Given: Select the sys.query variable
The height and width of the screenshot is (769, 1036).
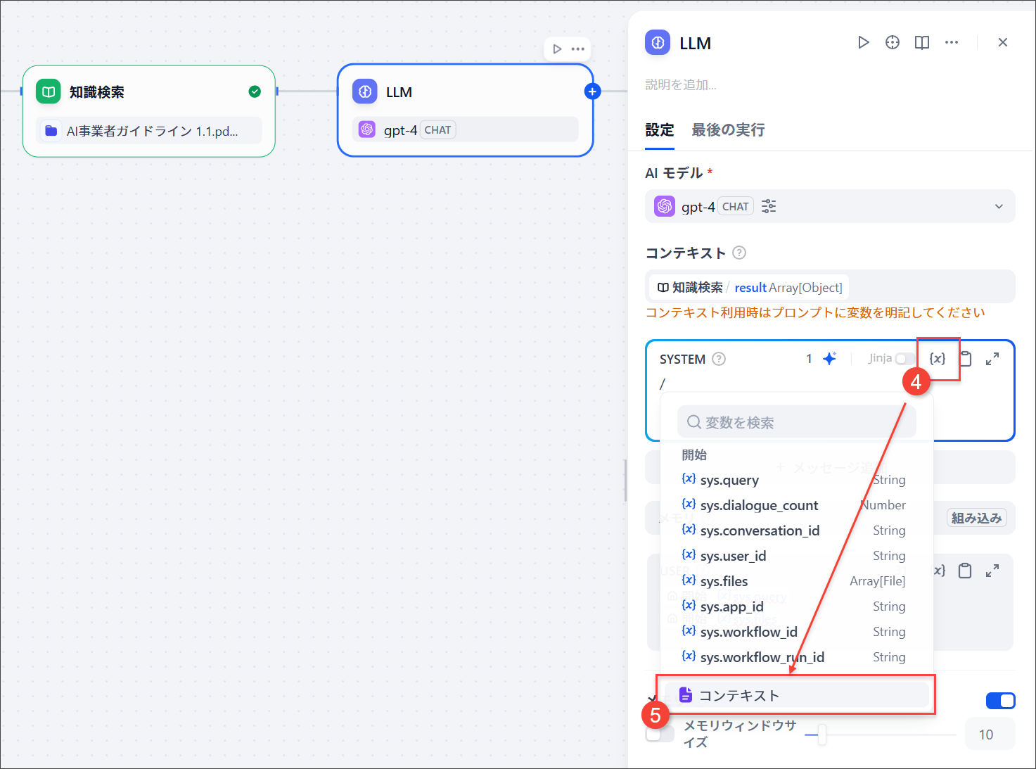Looking at the screenshot, I should pos(794,480).
